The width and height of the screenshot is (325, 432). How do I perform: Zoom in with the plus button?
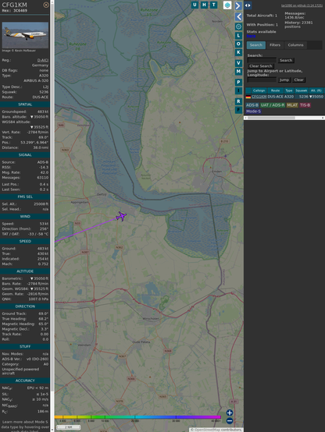[230, 413]
